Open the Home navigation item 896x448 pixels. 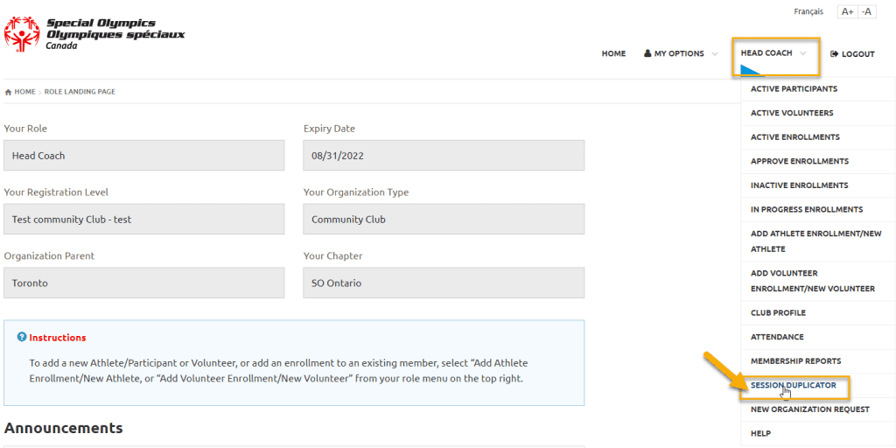point(613,53)
